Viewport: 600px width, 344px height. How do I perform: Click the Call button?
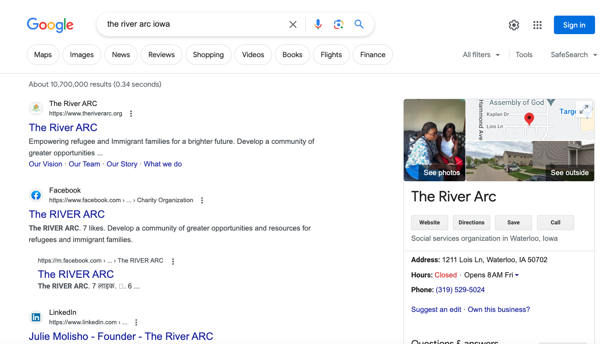pos(556,222)
